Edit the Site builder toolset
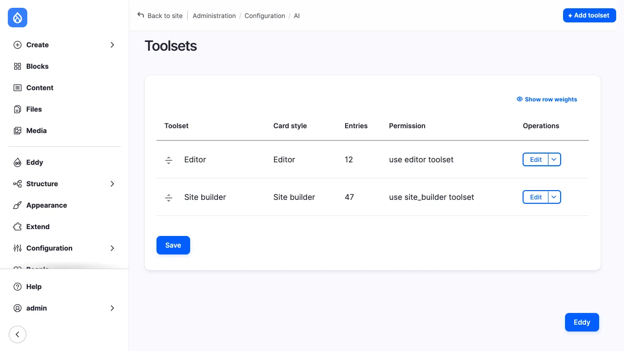This screenshot has height=351, width=624. [x=536, y=197]
